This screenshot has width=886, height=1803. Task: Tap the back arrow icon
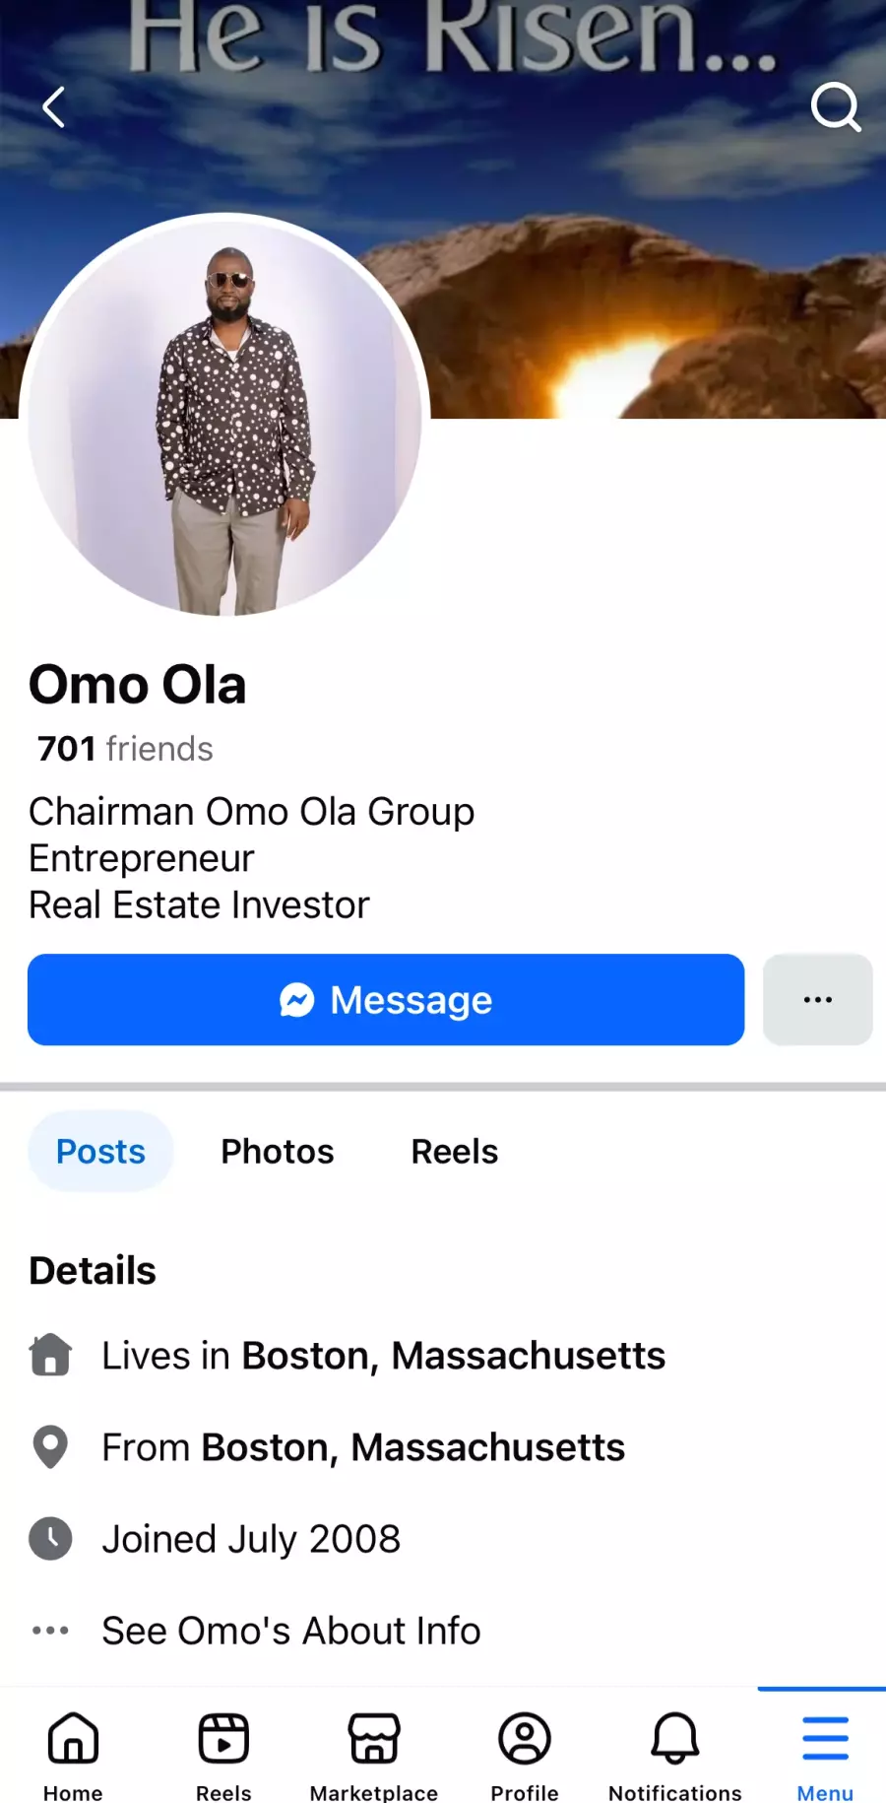tap(54, 107)
